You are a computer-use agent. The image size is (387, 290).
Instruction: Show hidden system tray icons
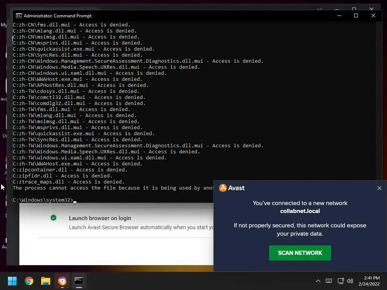(318, 281)
